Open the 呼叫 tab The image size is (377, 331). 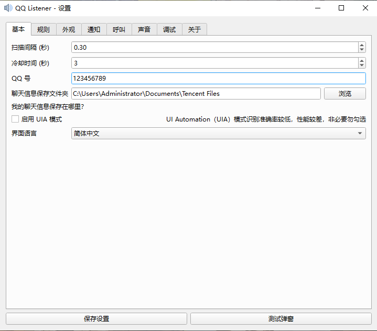pyautogui.click(x=119, y=29)
